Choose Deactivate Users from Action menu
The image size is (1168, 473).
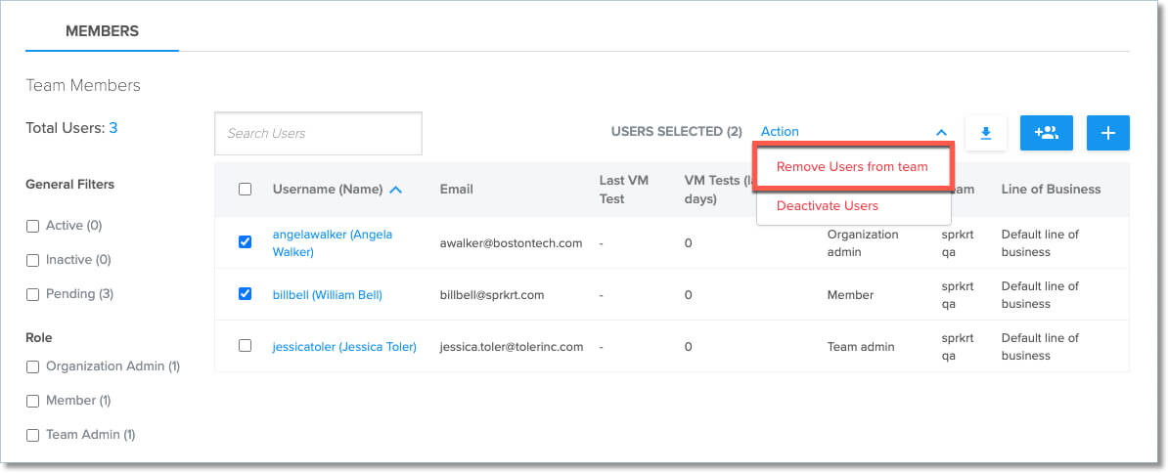tap(828, 206)
